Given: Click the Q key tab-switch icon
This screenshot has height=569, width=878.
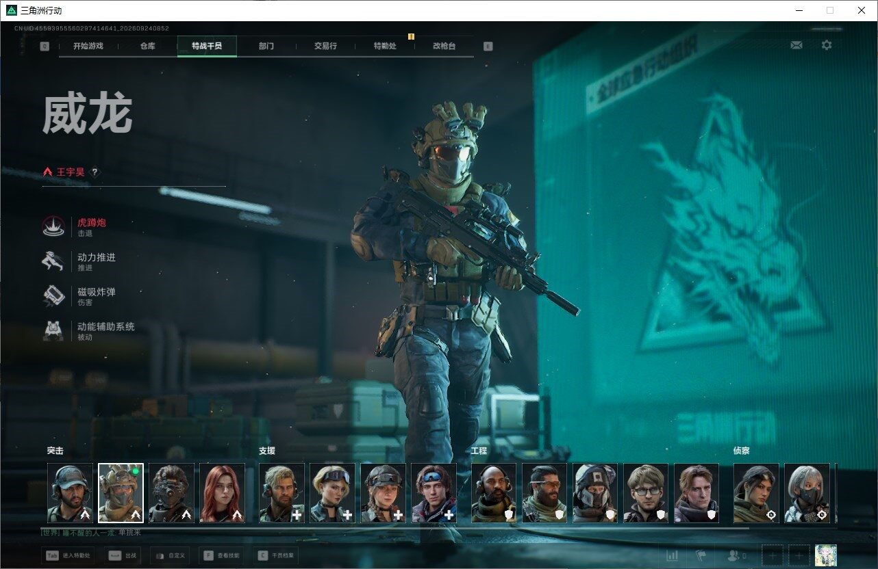Looking at the screenshot, I should [45, 47].
